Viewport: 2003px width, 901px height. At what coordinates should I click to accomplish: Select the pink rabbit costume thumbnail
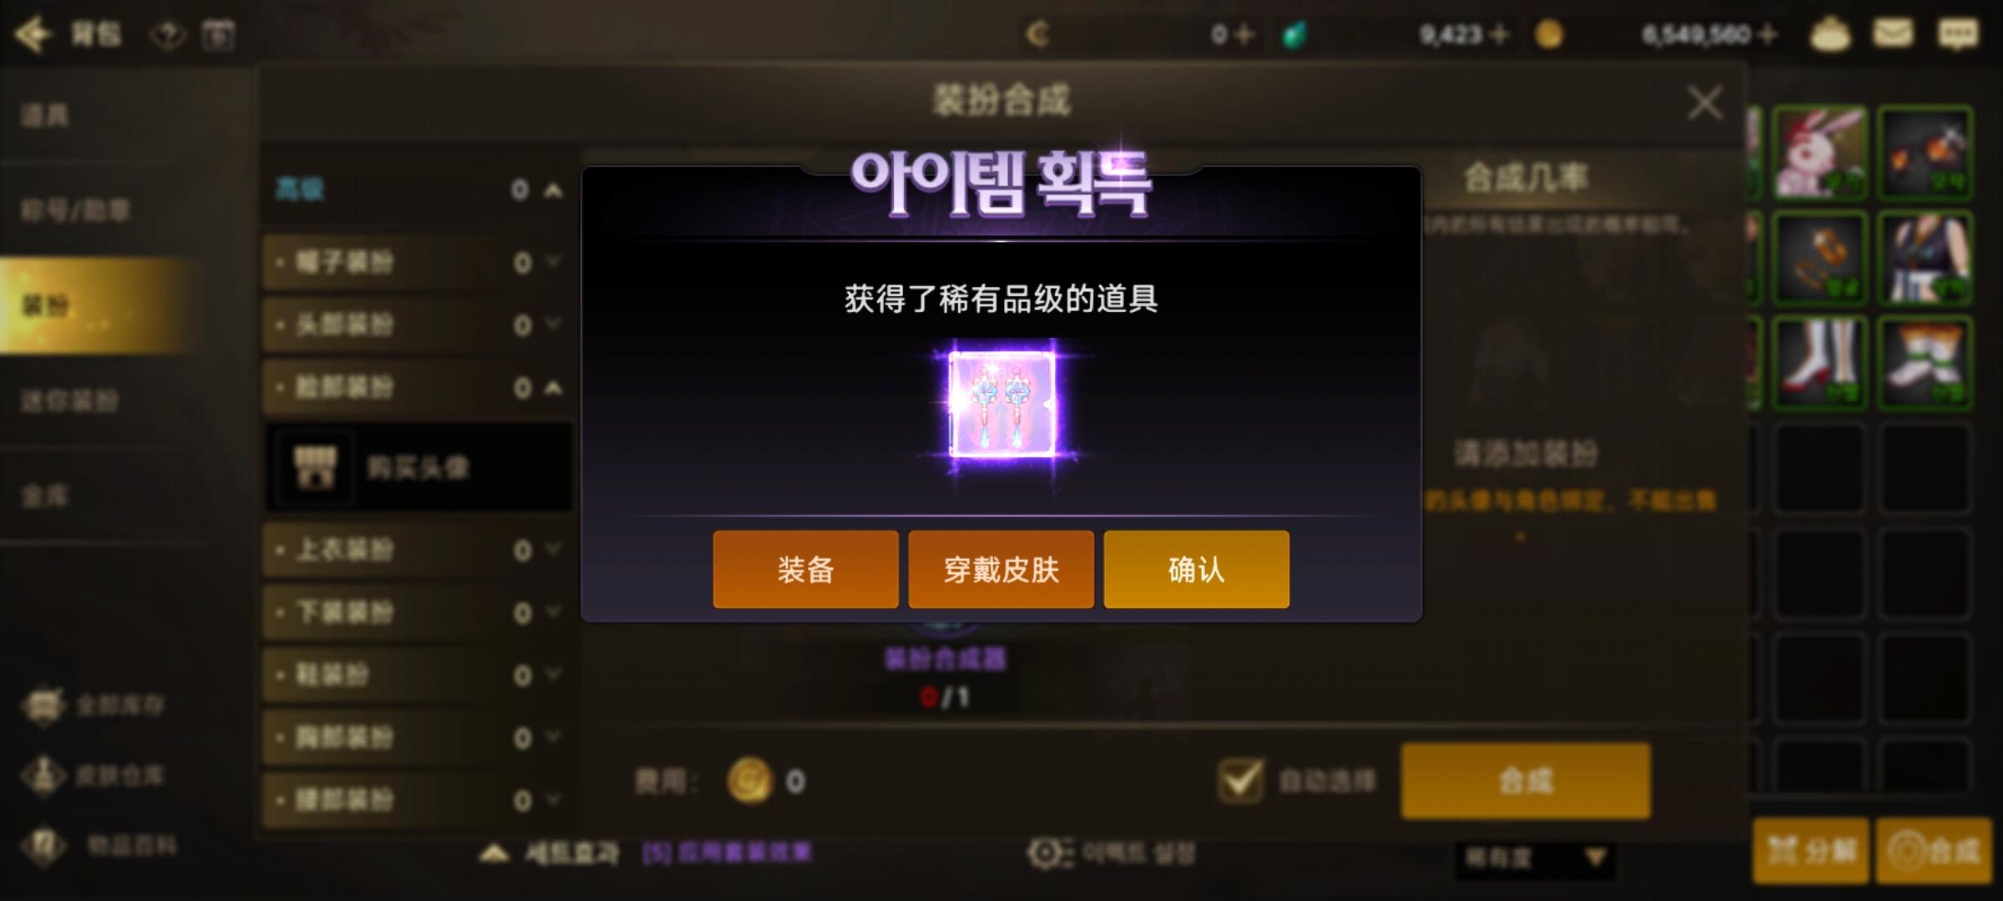coord(1819,153)
